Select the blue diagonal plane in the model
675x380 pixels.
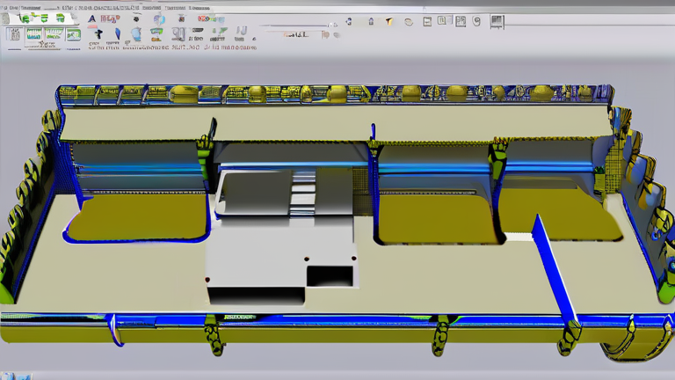pyautogui.click(x=555, y=269)
